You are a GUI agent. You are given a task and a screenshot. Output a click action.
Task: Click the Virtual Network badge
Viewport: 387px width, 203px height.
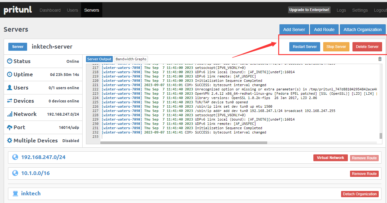[x=330, y=158]
